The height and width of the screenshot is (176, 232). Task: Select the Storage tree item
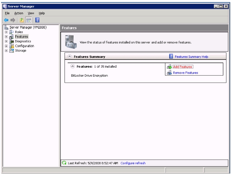(21, 51)
